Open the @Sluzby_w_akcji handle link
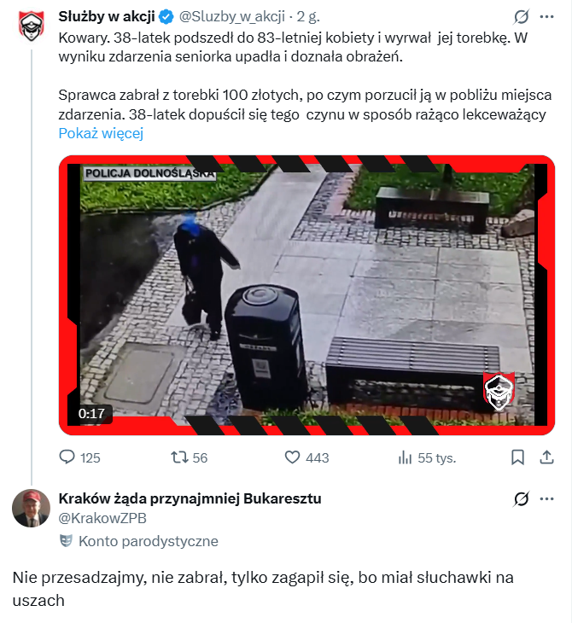 coord(232,16)
